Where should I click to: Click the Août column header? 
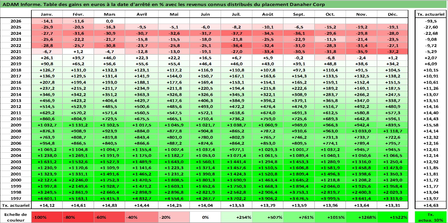point(267,14)
